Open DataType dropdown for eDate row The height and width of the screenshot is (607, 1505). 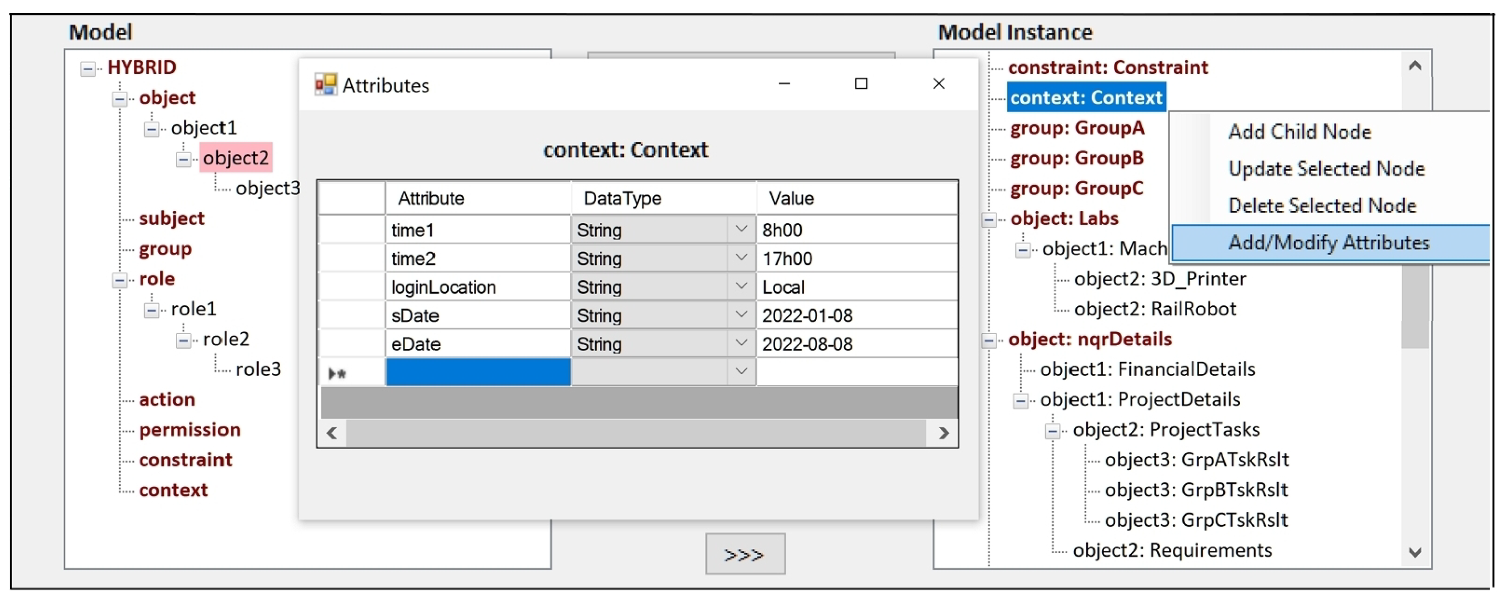pos(741,344)
